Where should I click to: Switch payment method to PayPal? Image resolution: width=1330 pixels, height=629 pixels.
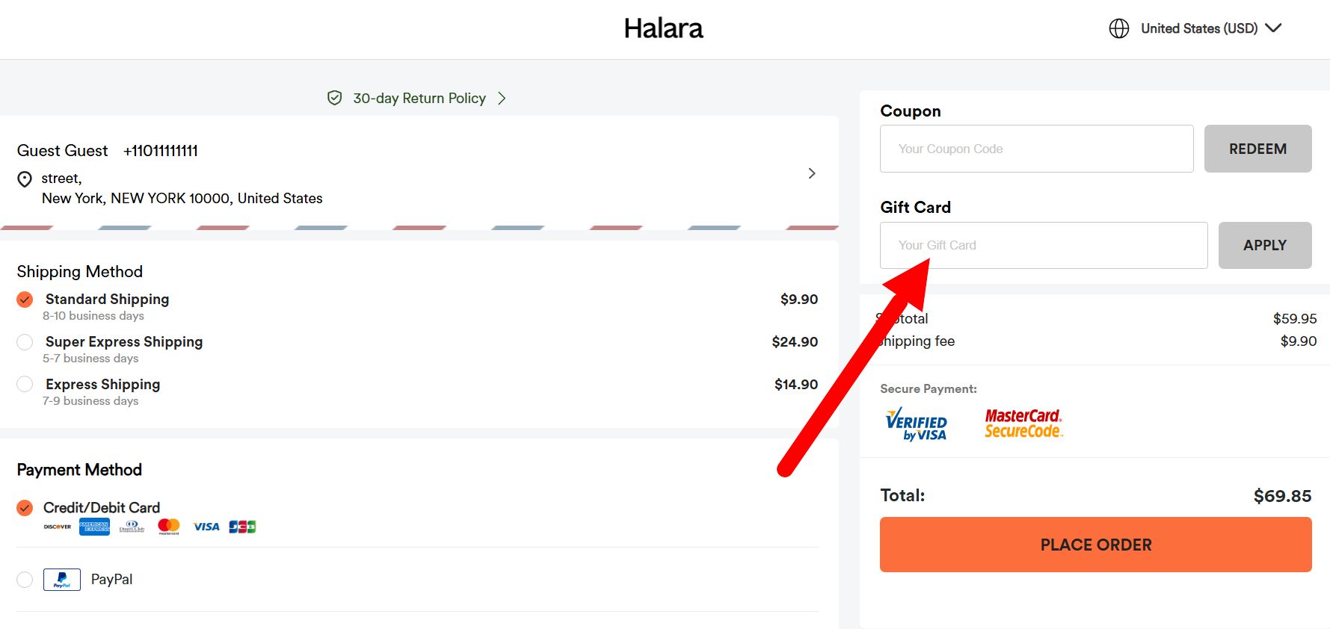[x=24, y=579]
